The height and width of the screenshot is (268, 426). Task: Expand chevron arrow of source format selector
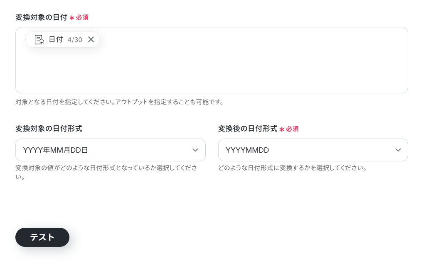pos(195,150)
